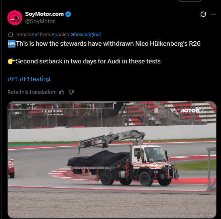Select the post text about Hülkenberg's R26
The image size is (221, 219).
tap(108, 44)
